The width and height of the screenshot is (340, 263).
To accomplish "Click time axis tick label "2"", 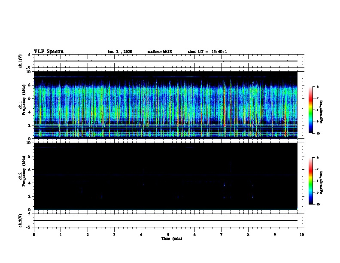I will pyautogui.click(x=88, y=235).
